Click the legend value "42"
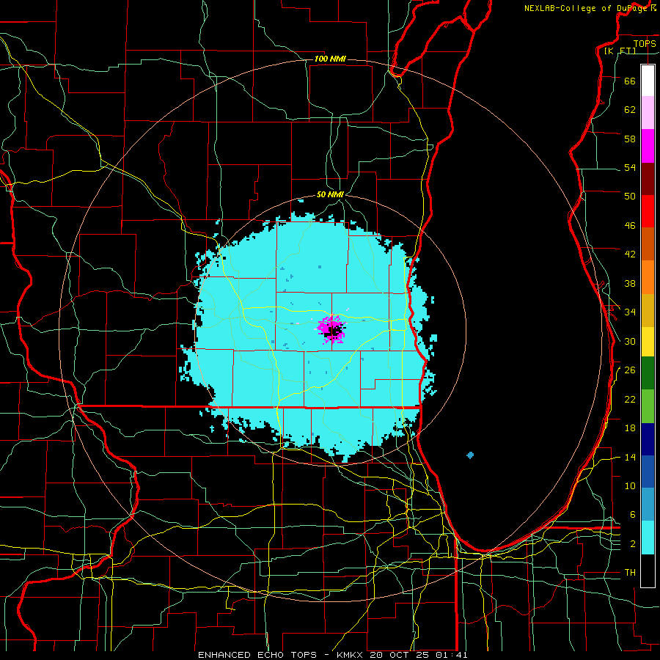This screenshot has height=660, width=660. 630,254
